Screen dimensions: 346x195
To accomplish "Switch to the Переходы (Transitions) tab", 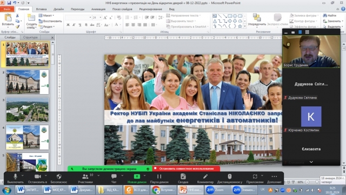I will click(77, 9).
